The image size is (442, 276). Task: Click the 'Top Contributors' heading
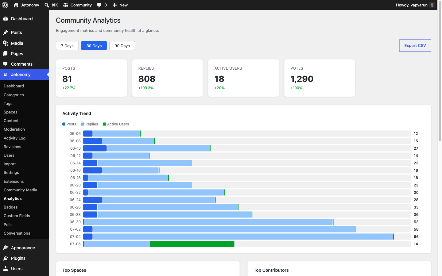(271, 270)
